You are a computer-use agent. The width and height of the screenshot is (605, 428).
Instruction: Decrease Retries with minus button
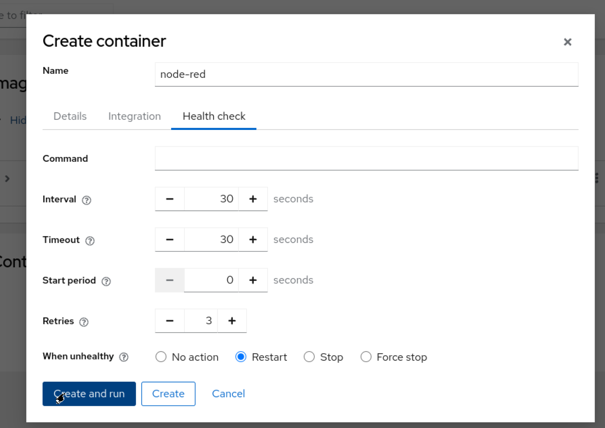(x=170, y=320)
